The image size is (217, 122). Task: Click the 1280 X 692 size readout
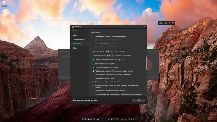pos(163,23)
